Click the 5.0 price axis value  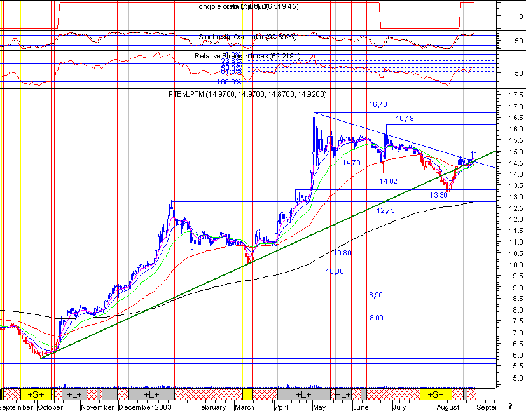pos(518,378)
